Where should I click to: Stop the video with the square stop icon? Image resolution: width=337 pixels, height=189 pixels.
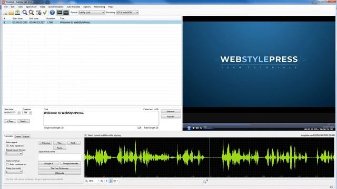[x=194, y=128]
